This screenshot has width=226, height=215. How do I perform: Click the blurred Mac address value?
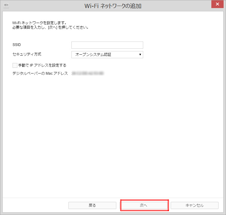click(87, 73)
